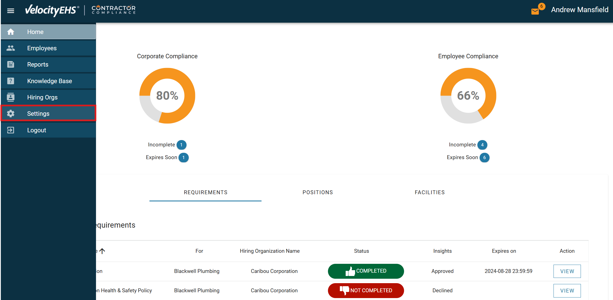This screenshot has width=613, height=300.
Task: Open the Andrew Mansfield user menu
Action: point(580,10)
